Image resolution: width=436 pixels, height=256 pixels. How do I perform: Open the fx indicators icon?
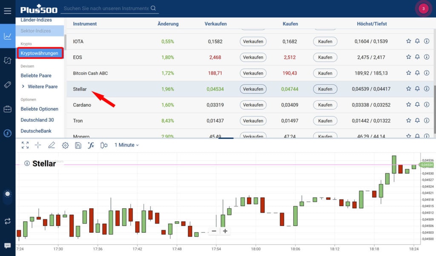[91, 145]
